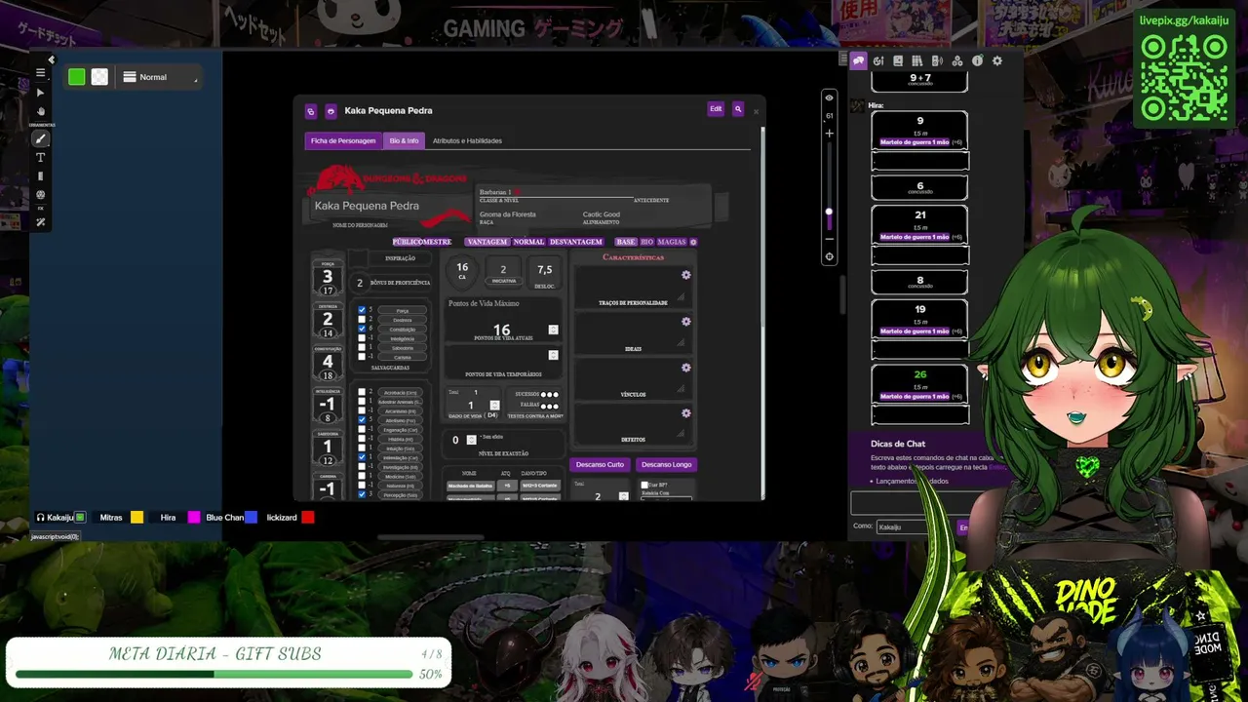Pick the transparent fill color swatch

point(99,77)
